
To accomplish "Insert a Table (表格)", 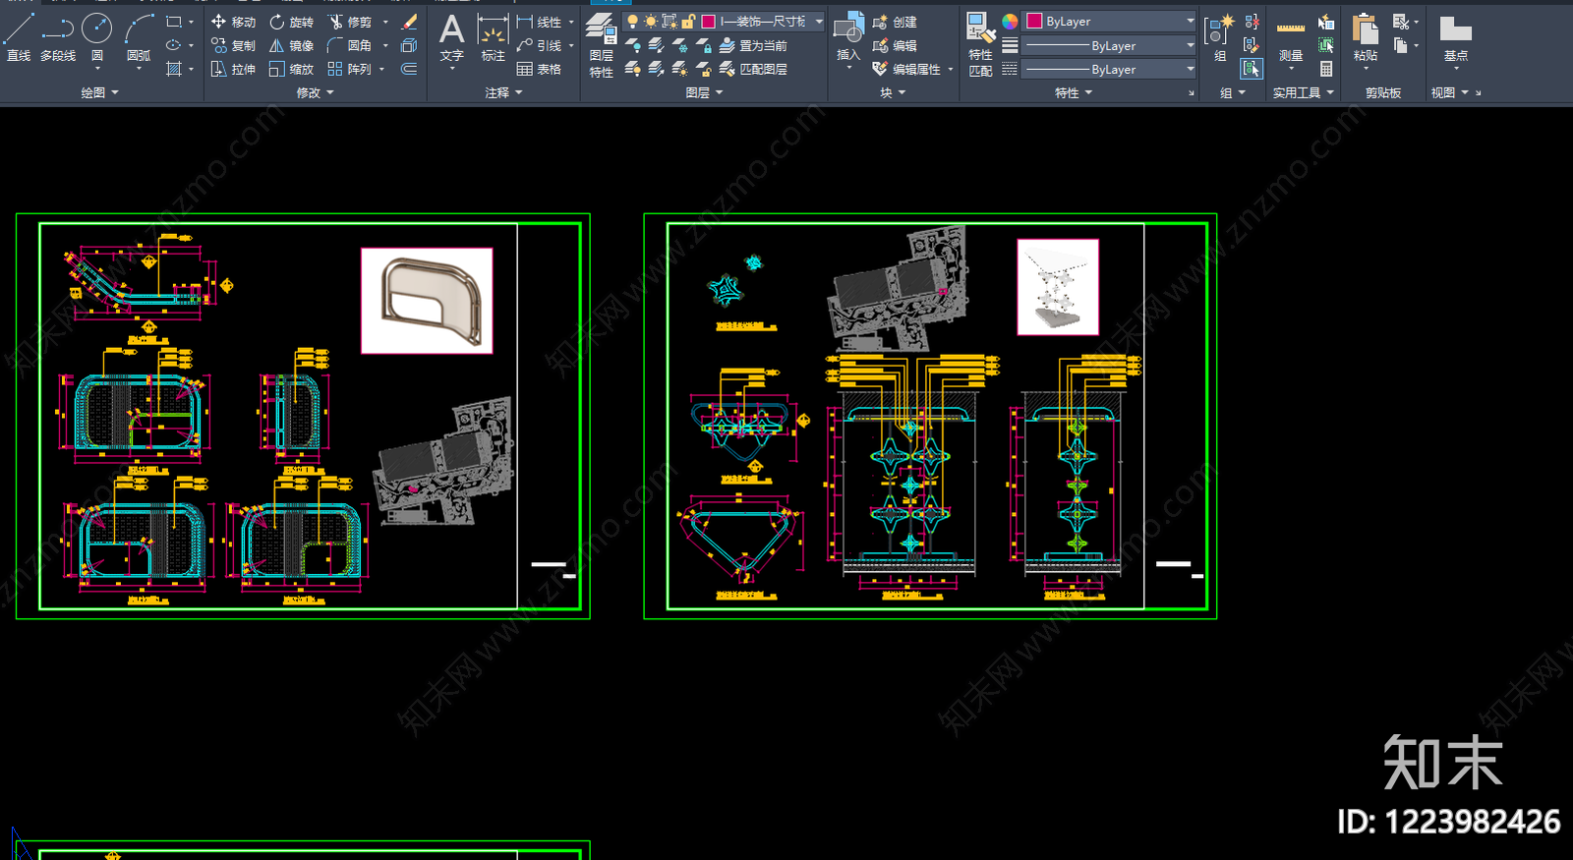I will pyautogui.click(x=539, y=69).
